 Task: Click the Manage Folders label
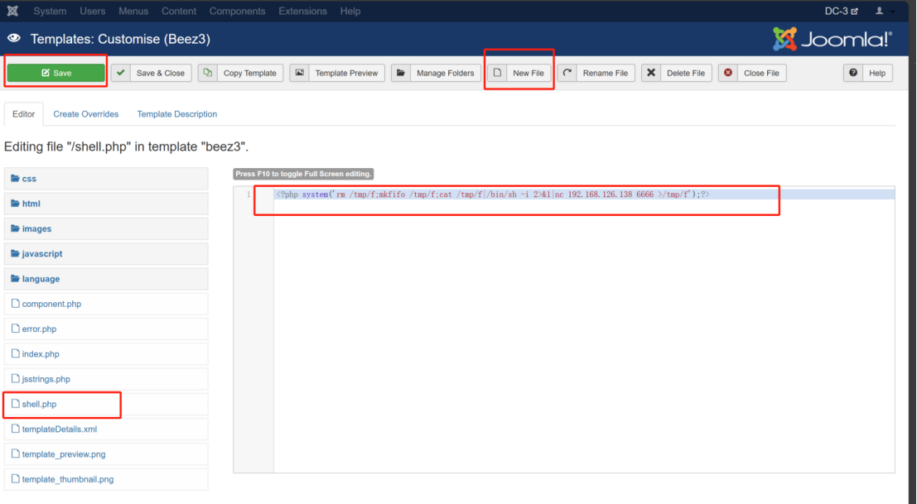coord(445,73)
